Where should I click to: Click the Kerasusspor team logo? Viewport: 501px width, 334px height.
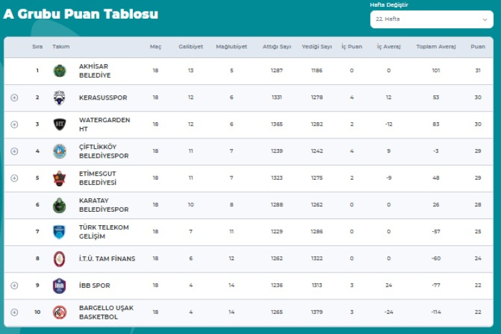point(59,98)
